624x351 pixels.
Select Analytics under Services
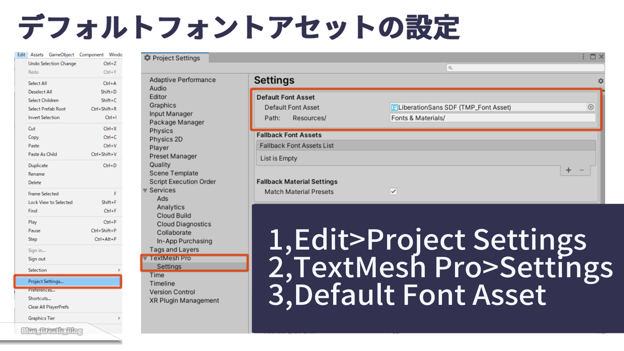(x=171, y=207)
